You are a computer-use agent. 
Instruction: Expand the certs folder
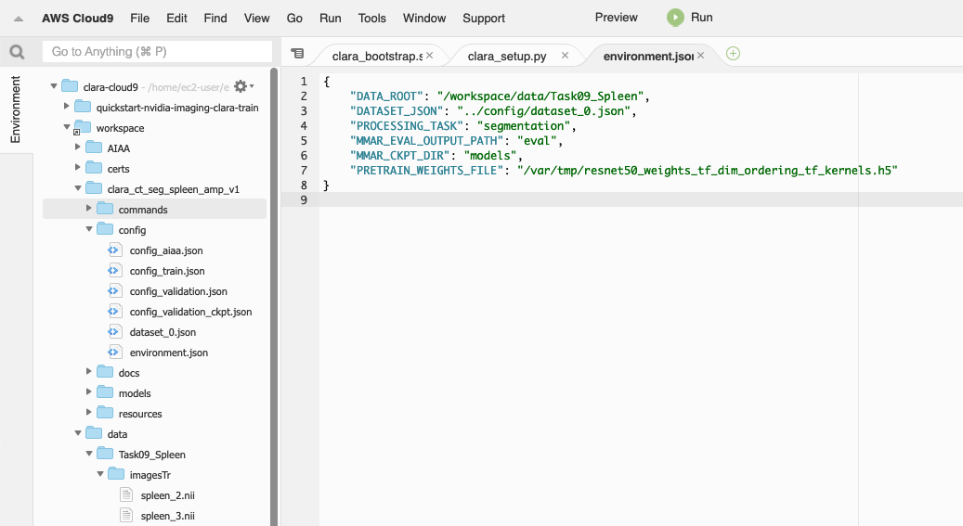pos(77,168)
